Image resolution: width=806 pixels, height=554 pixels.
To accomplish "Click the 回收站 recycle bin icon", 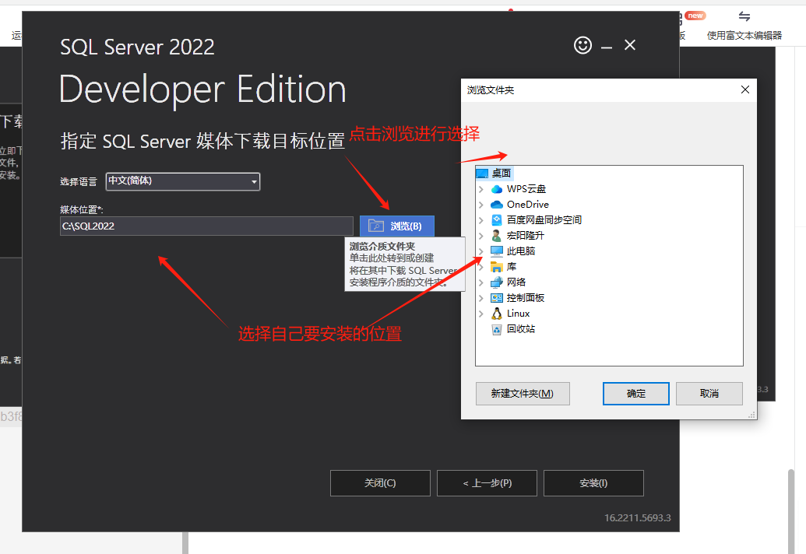I will click(497, 329).
